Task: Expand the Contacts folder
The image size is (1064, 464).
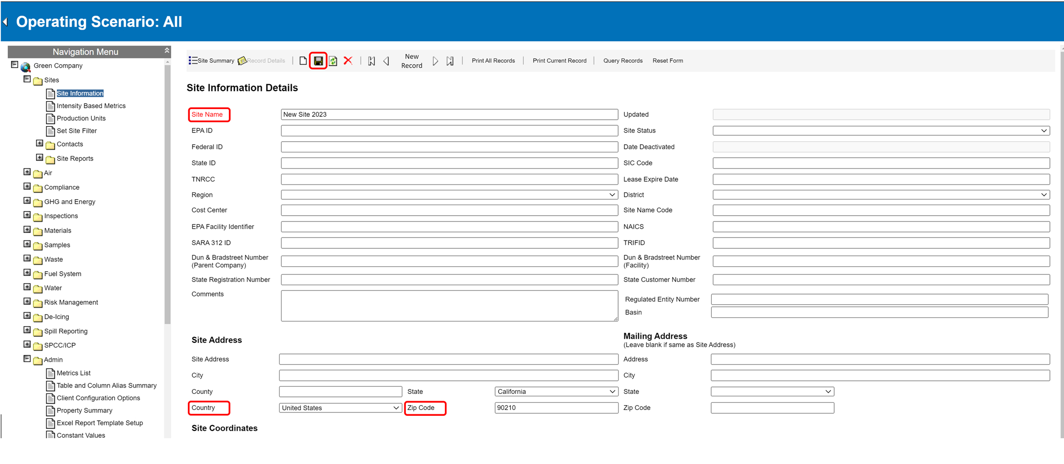Action: (x=40, y=144)
